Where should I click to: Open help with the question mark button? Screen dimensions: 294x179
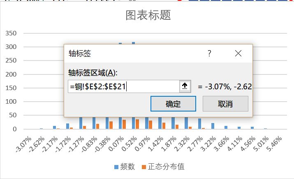tap(209, 53)
